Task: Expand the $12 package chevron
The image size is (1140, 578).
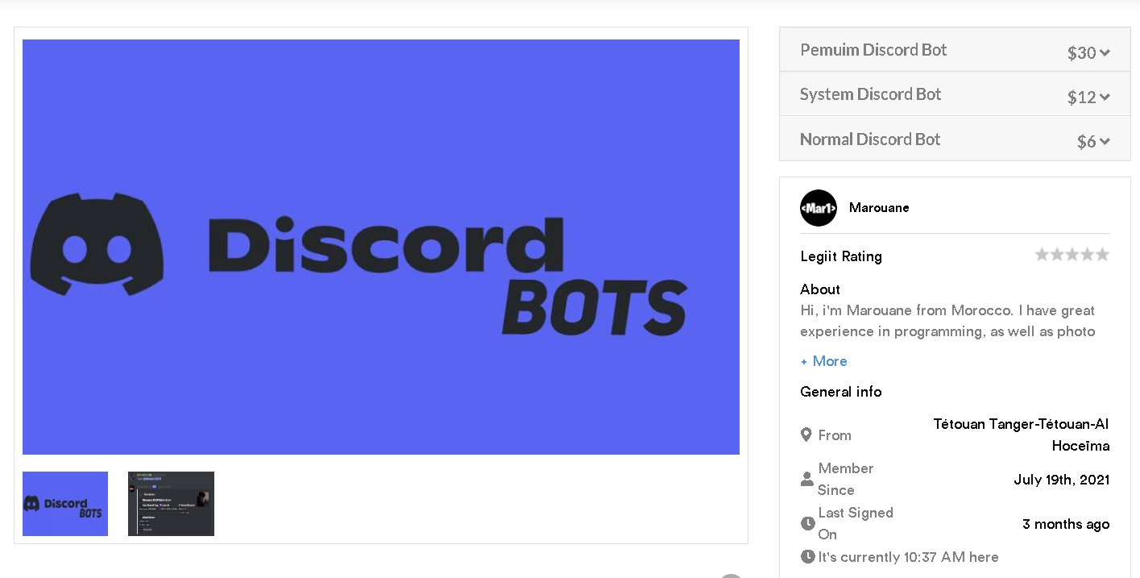Action: click(x=1105, y=98)
